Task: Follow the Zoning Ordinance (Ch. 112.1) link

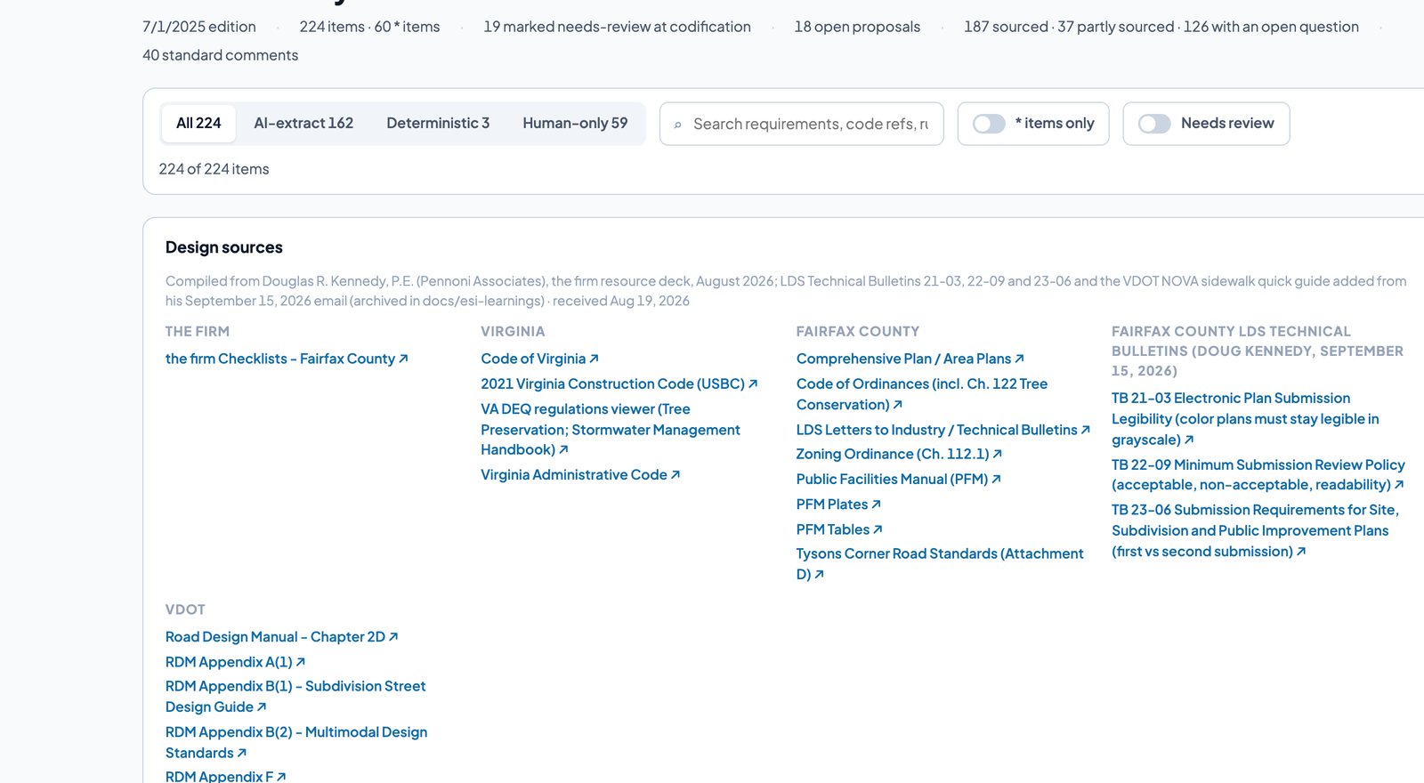Action: pyautogui.click(x=899, y=454)
